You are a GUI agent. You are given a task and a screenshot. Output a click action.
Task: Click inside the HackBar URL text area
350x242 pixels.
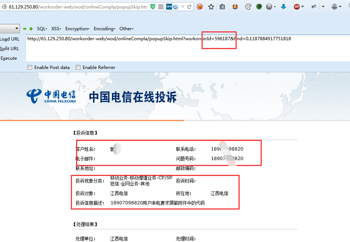pos(188,48)
